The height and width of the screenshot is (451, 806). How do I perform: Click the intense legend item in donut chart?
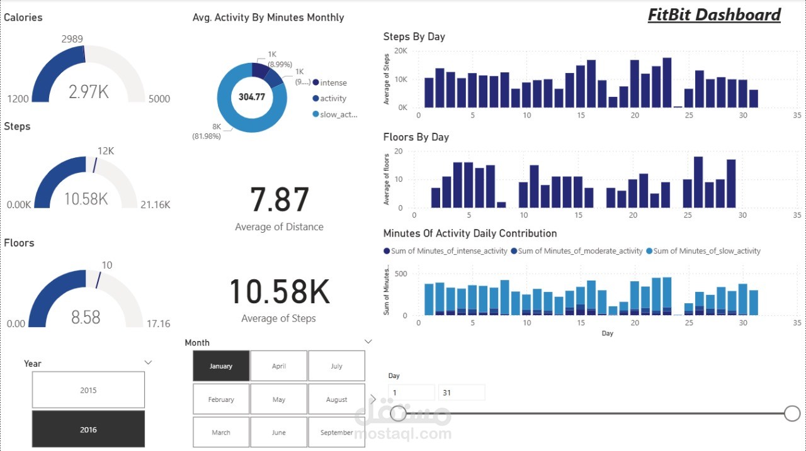click(x=330, y=82)
